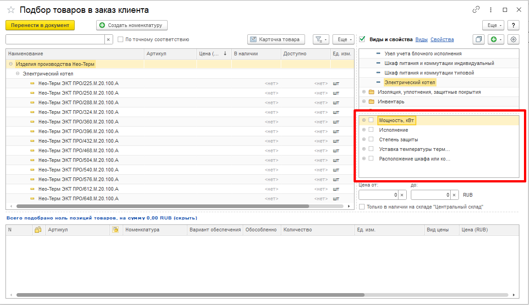Open the Виды link
Viewport: 529px width, 305px height.
(x=421, y=39)
